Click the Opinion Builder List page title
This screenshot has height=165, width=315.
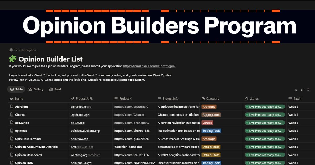pyautogui.click(x=51, y=59)
